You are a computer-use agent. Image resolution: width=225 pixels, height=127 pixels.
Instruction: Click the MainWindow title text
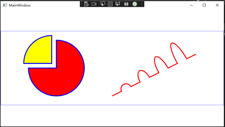20,5
